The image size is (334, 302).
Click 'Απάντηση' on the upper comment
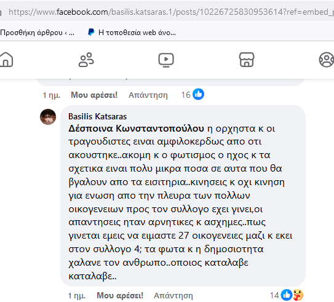click(x=148, y=95)
